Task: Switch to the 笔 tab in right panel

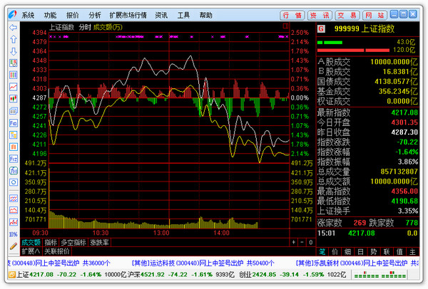Action: coord(322,252)
